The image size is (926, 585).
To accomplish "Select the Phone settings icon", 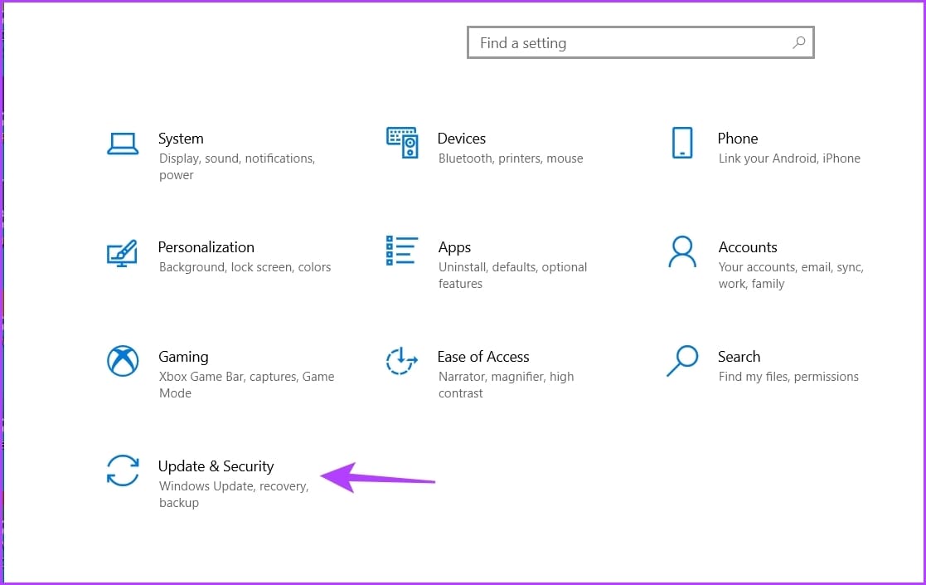I will click(x=682, y=143).
